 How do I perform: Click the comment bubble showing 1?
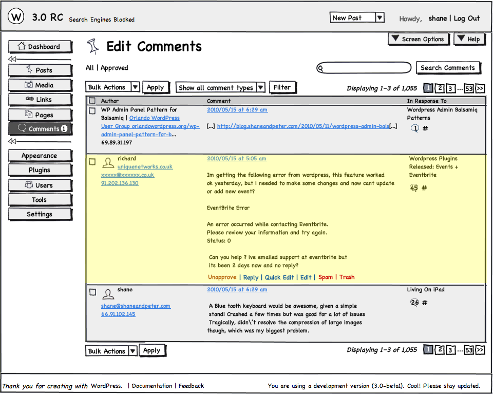point(415,128)
